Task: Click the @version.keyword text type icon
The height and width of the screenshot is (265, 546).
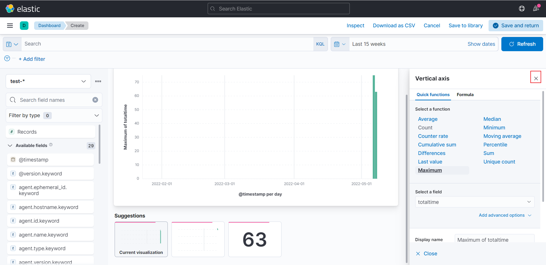Action: click(x=13, y=173)
